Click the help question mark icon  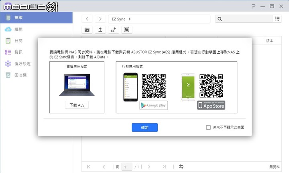point(253,6)
